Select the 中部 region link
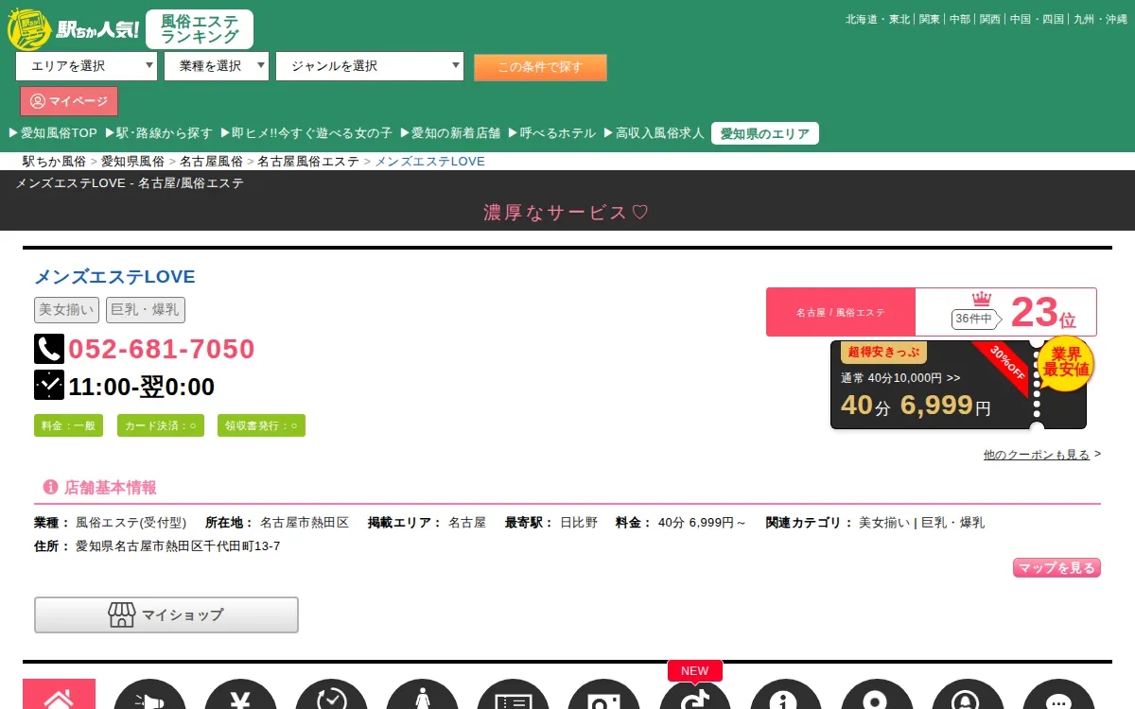 click(960, 19)
